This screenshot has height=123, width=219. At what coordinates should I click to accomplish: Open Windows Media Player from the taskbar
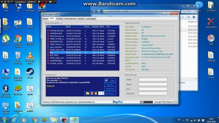[24, 120]
